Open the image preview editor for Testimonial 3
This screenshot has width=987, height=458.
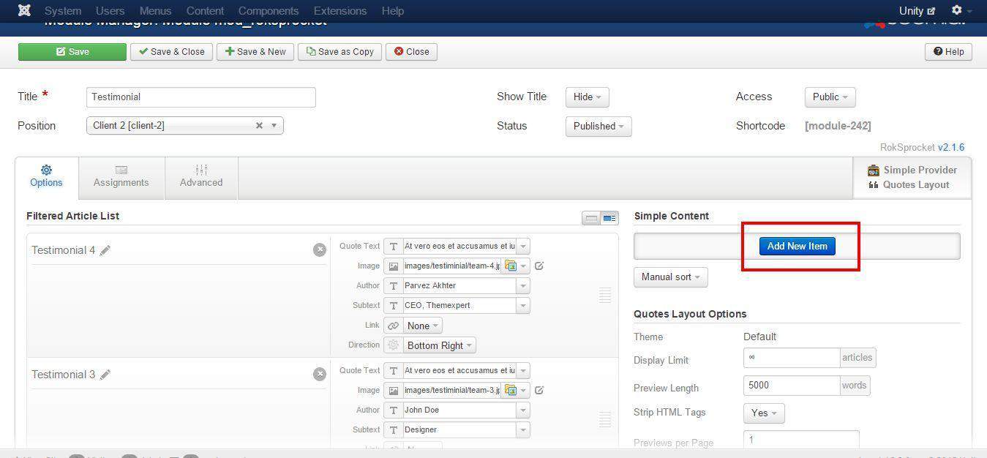(x=539, y=390)
